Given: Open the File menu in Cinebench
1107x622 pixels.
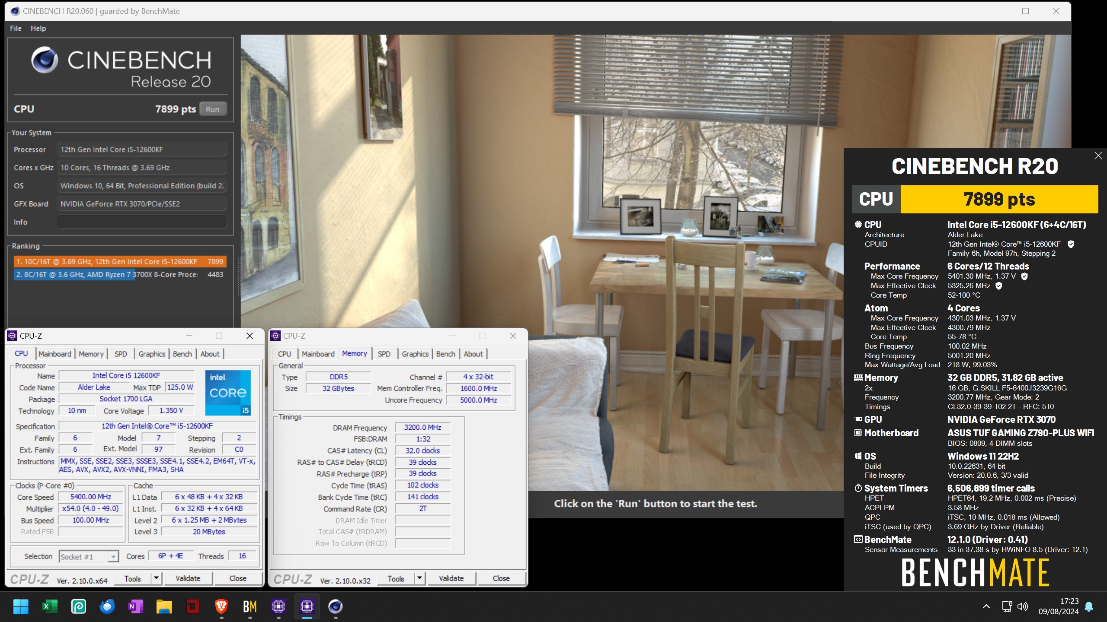Looking at the screenshot, I should (16, 28).
